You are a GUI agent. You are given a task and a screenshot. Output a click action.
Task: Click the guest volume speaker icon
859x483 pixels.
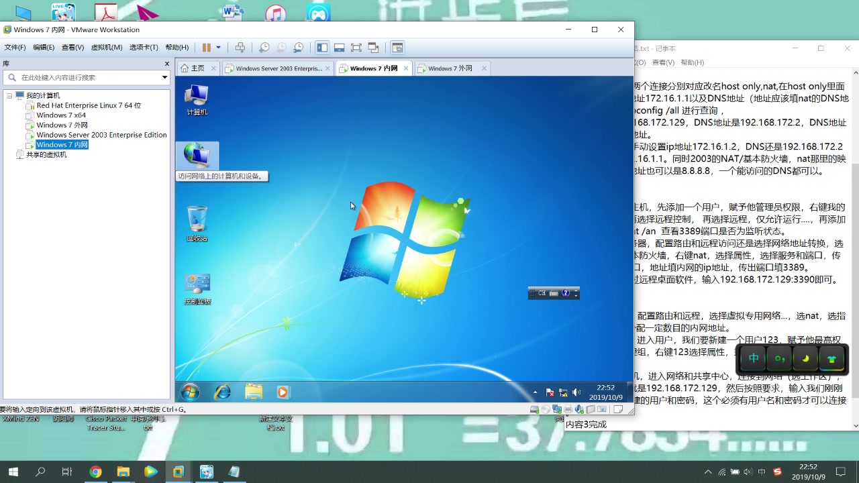(x=576, y=392)
